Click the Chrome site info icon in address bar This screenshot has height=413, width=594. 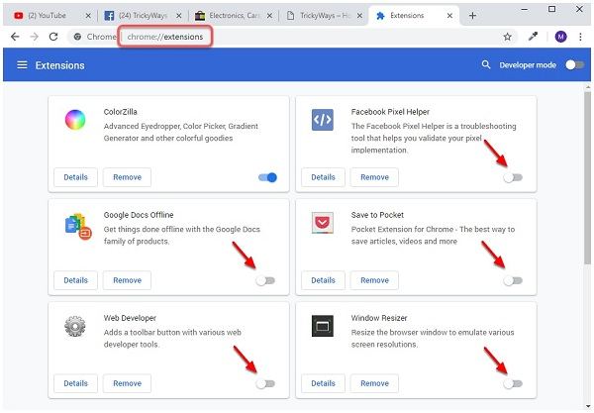[77, 37]
